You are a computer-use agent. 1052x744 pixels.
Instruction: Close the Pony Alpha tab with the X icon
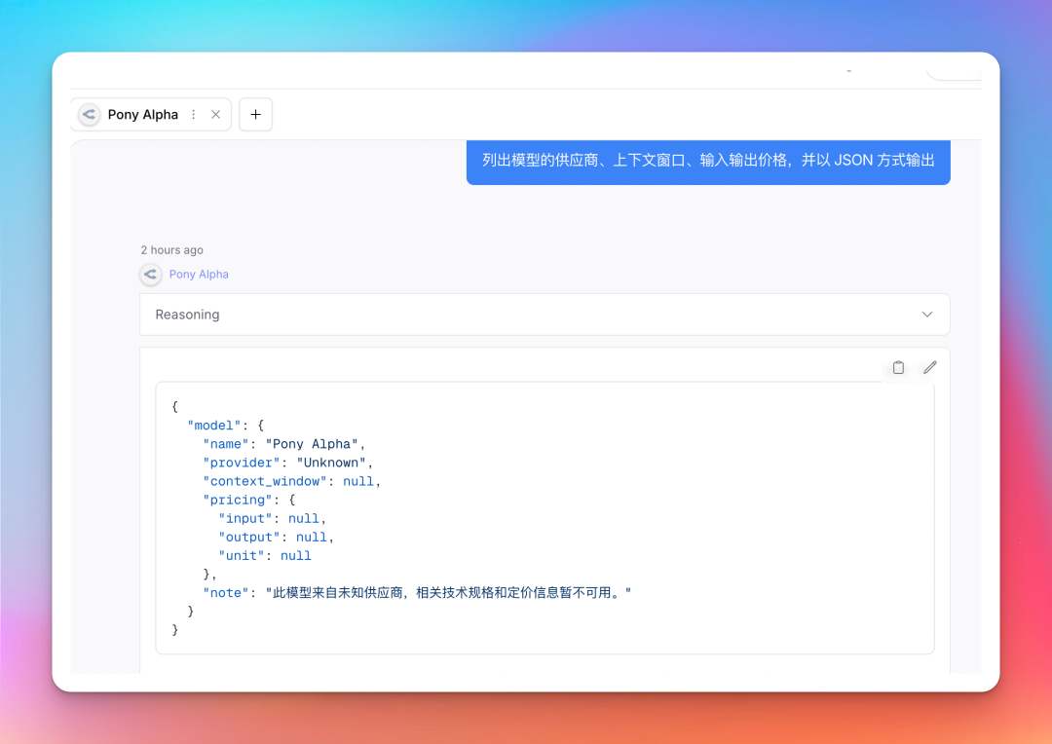click(215, 114)
